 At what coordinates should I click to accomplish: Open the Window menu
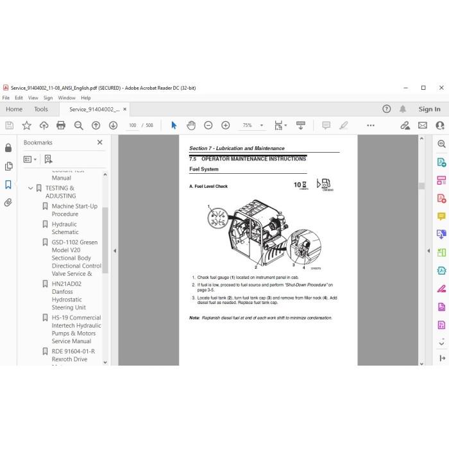pyautogui.click(x=67, y=98)
